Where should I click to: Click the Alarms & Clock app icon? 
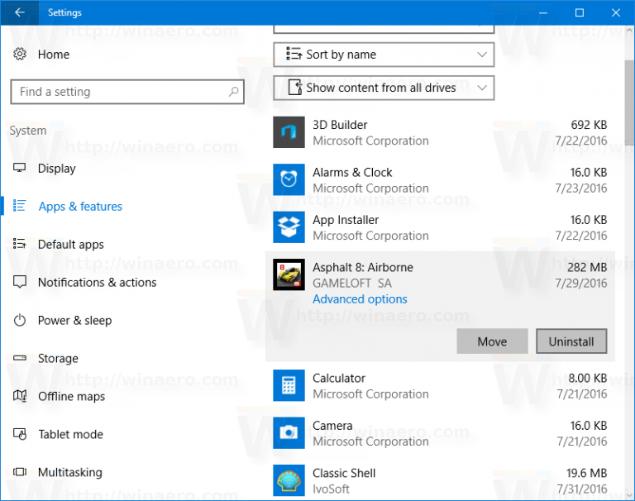[x=289, y=179]
